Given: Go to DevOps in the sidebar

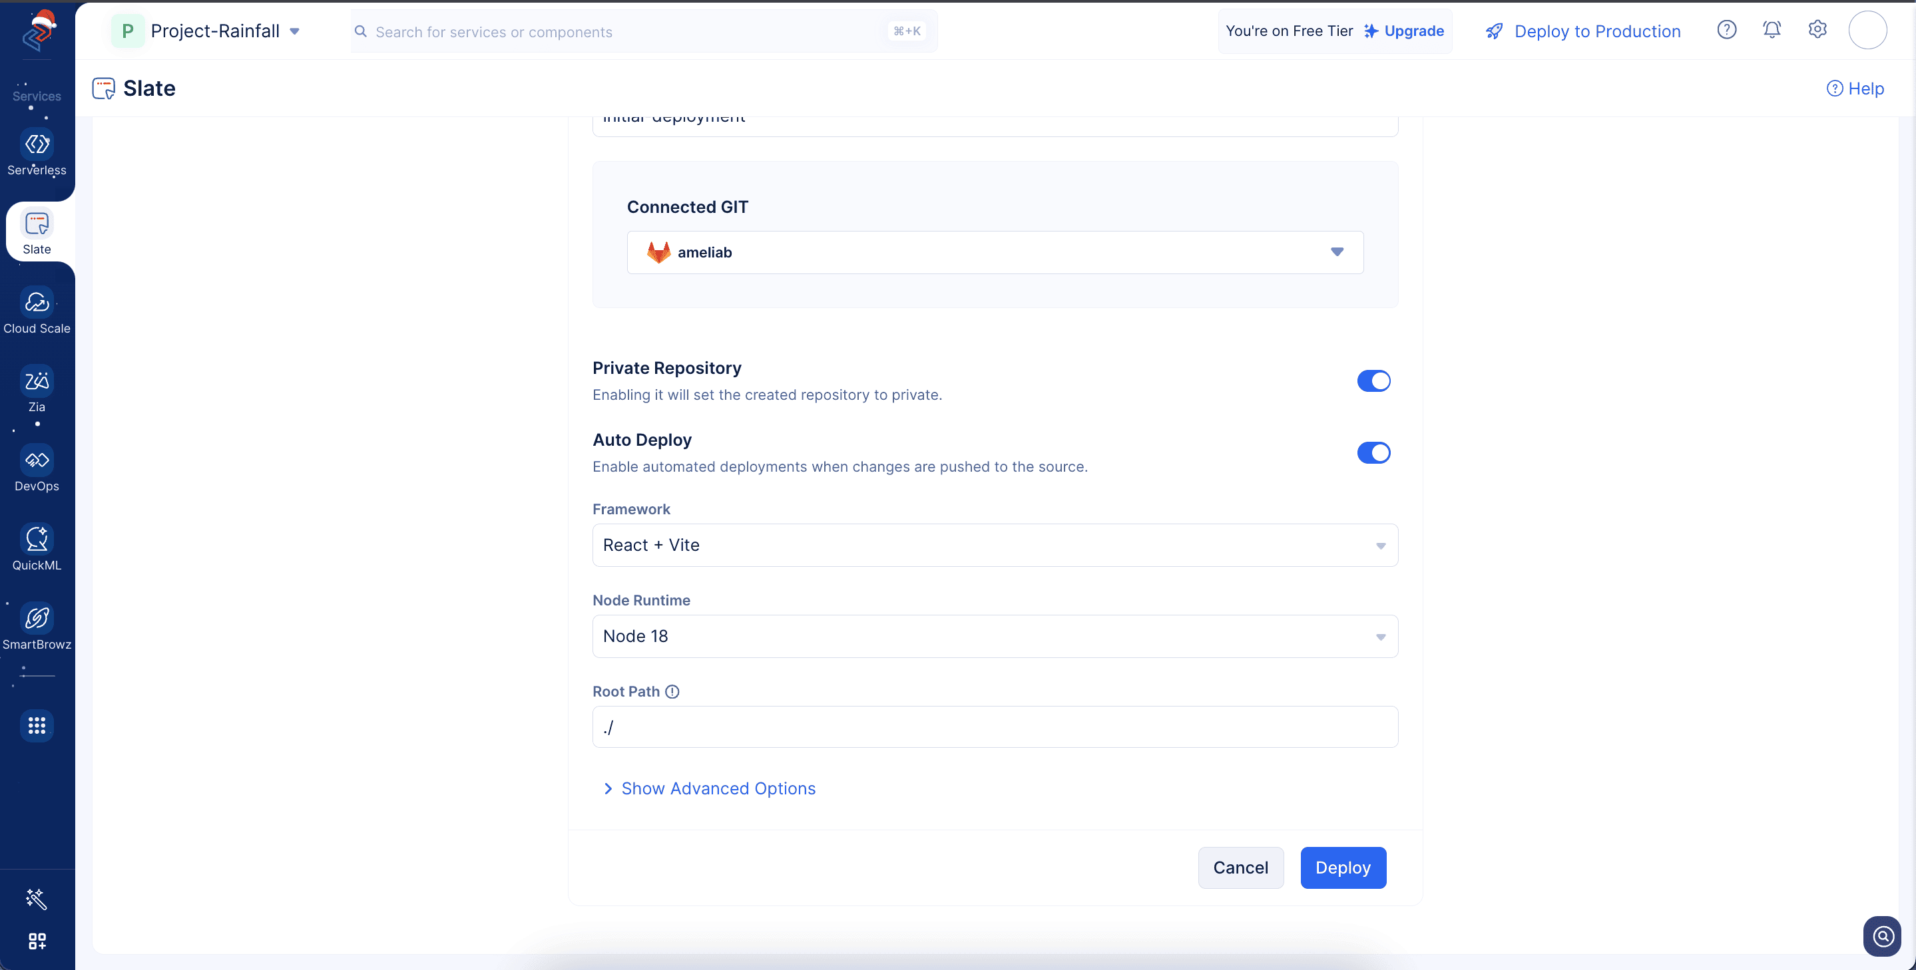Looking at the screenshot, I should click(x=37, y=469).
